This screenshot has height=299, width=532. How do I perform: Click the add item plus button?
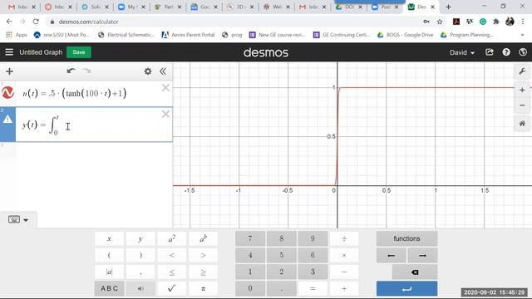click(9, 71)
